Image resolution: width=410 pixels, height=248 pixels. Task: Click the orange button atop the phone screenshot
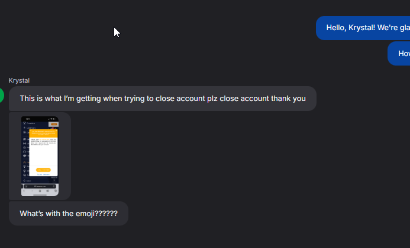point(53,124)
